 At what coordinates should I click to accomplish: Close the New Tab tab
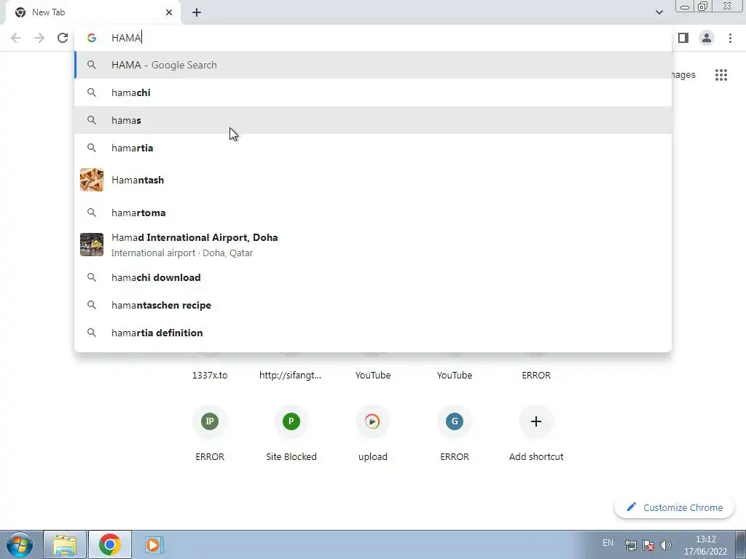(x=169, y=12)
